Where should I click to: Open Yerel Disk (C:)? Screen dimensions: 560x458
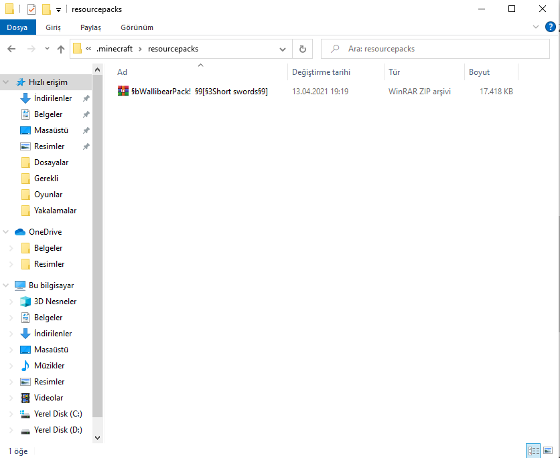pos(58,414)
